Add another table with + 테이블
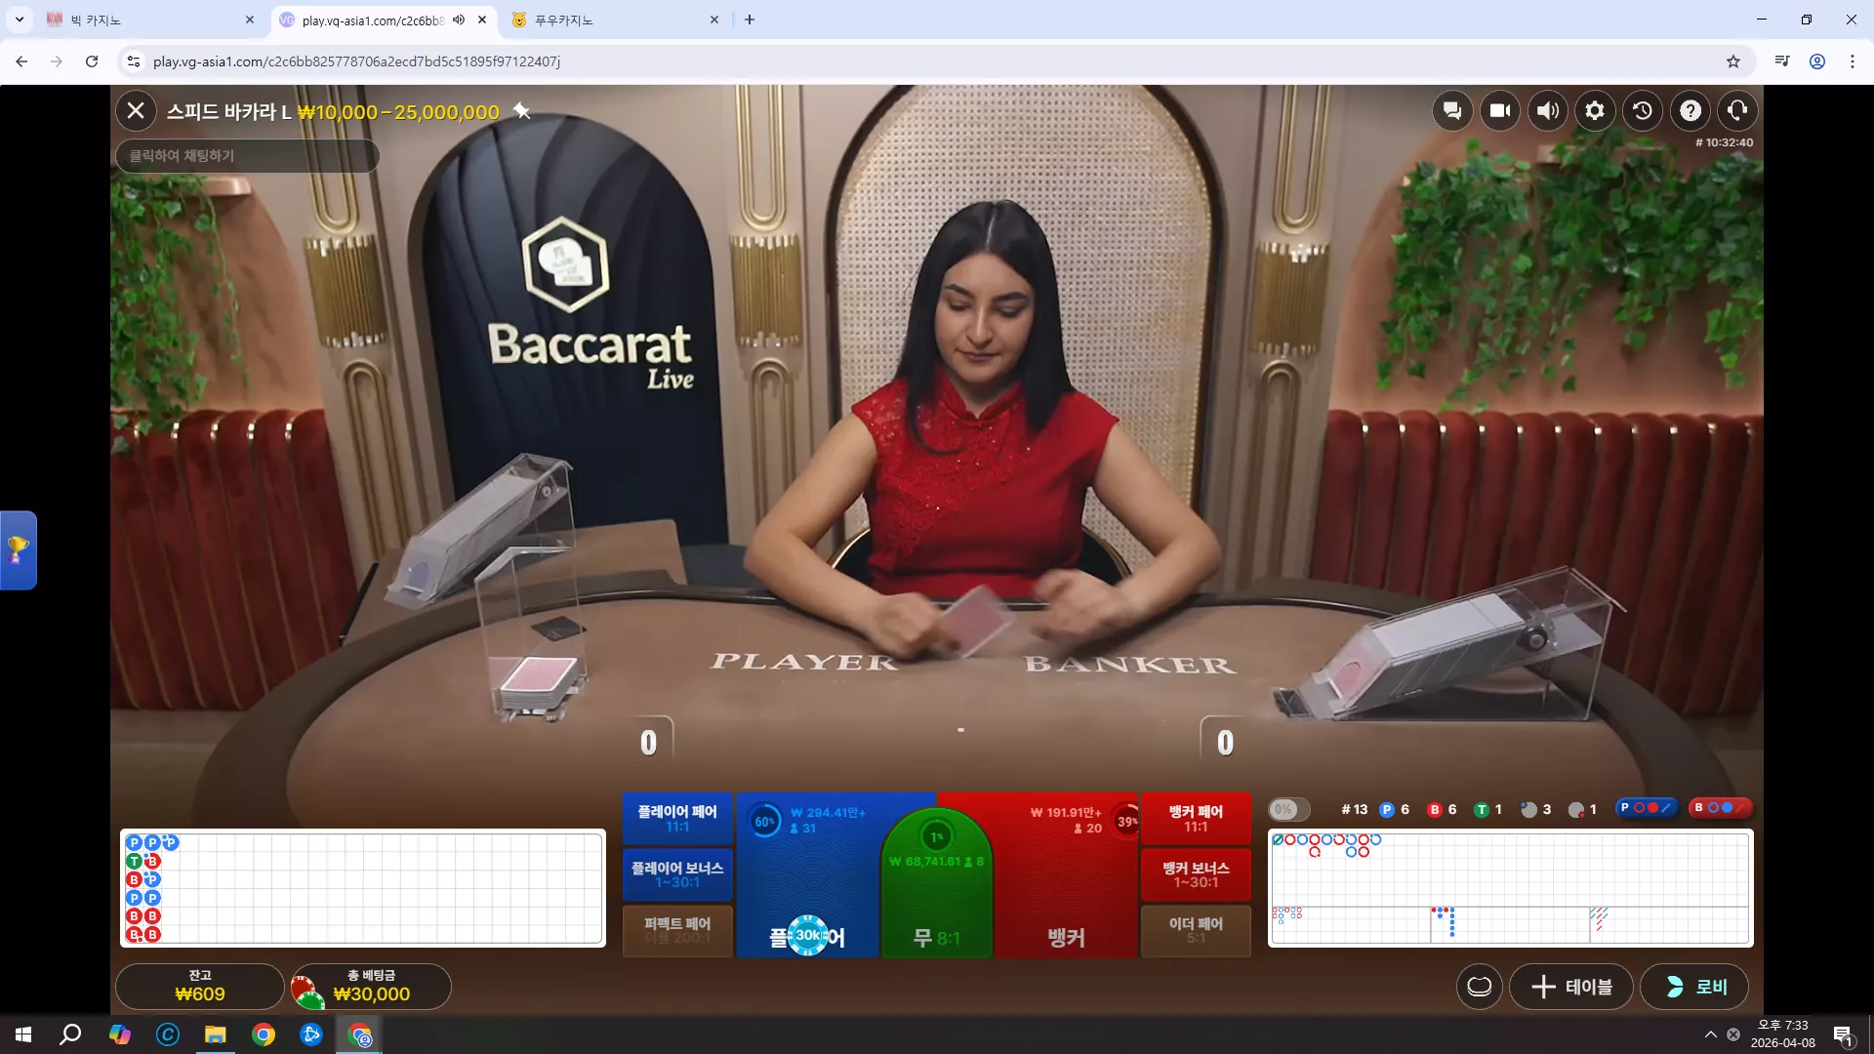 click(1571, 987)
